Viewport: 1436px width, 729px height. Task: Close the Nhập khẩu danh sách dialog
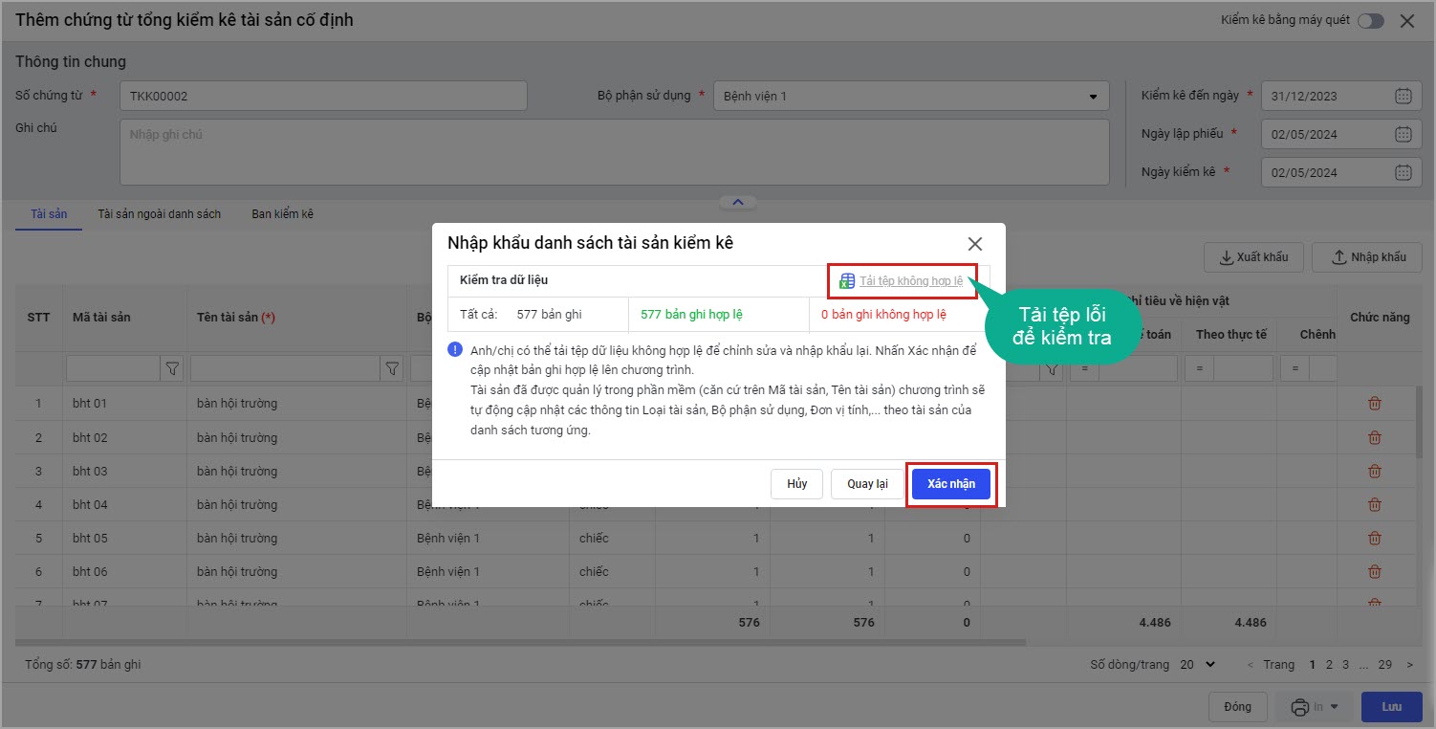[x=975, y=244]
